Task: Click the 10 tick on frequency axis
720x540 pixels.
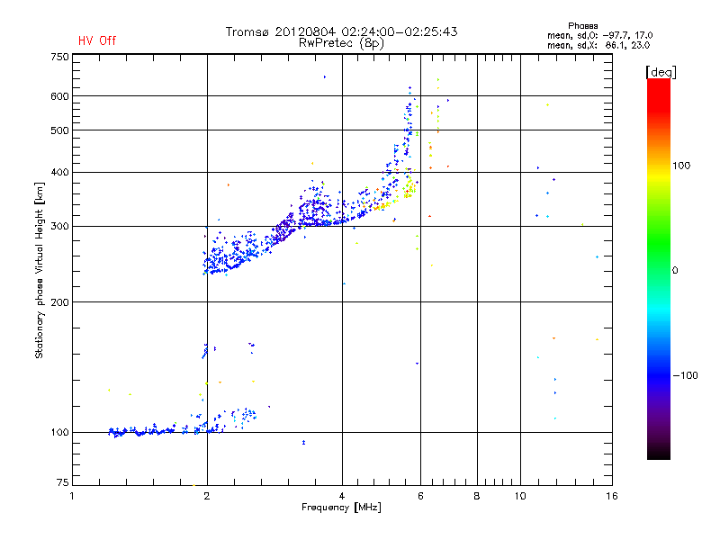Action: (520, 496)
